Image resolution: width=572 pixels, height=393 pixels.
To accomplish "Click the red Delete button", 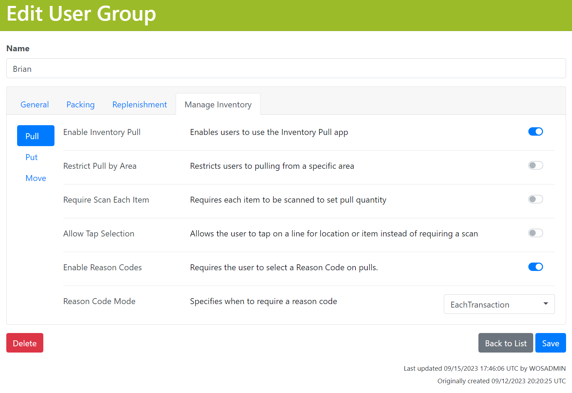I will (x=25, y=343).
